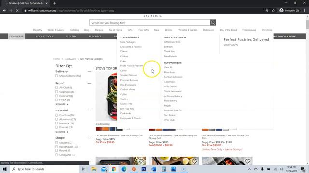Viewport: 309px width, 173px height.
Task: Favorite the middle second-row product with heart
Action: tap(194, 161)
